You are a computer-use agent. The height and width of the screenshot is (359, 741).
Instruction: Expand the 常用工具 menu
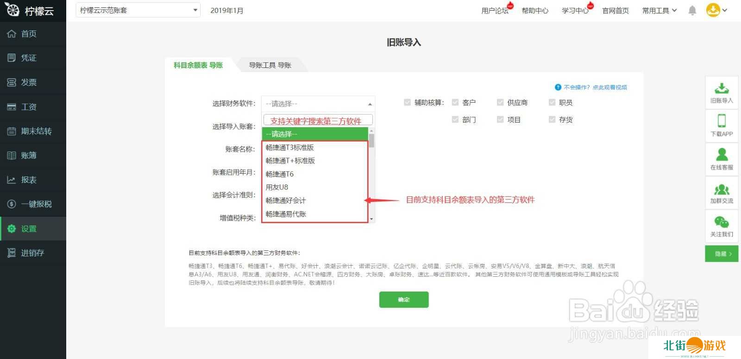tap(659, 11)
